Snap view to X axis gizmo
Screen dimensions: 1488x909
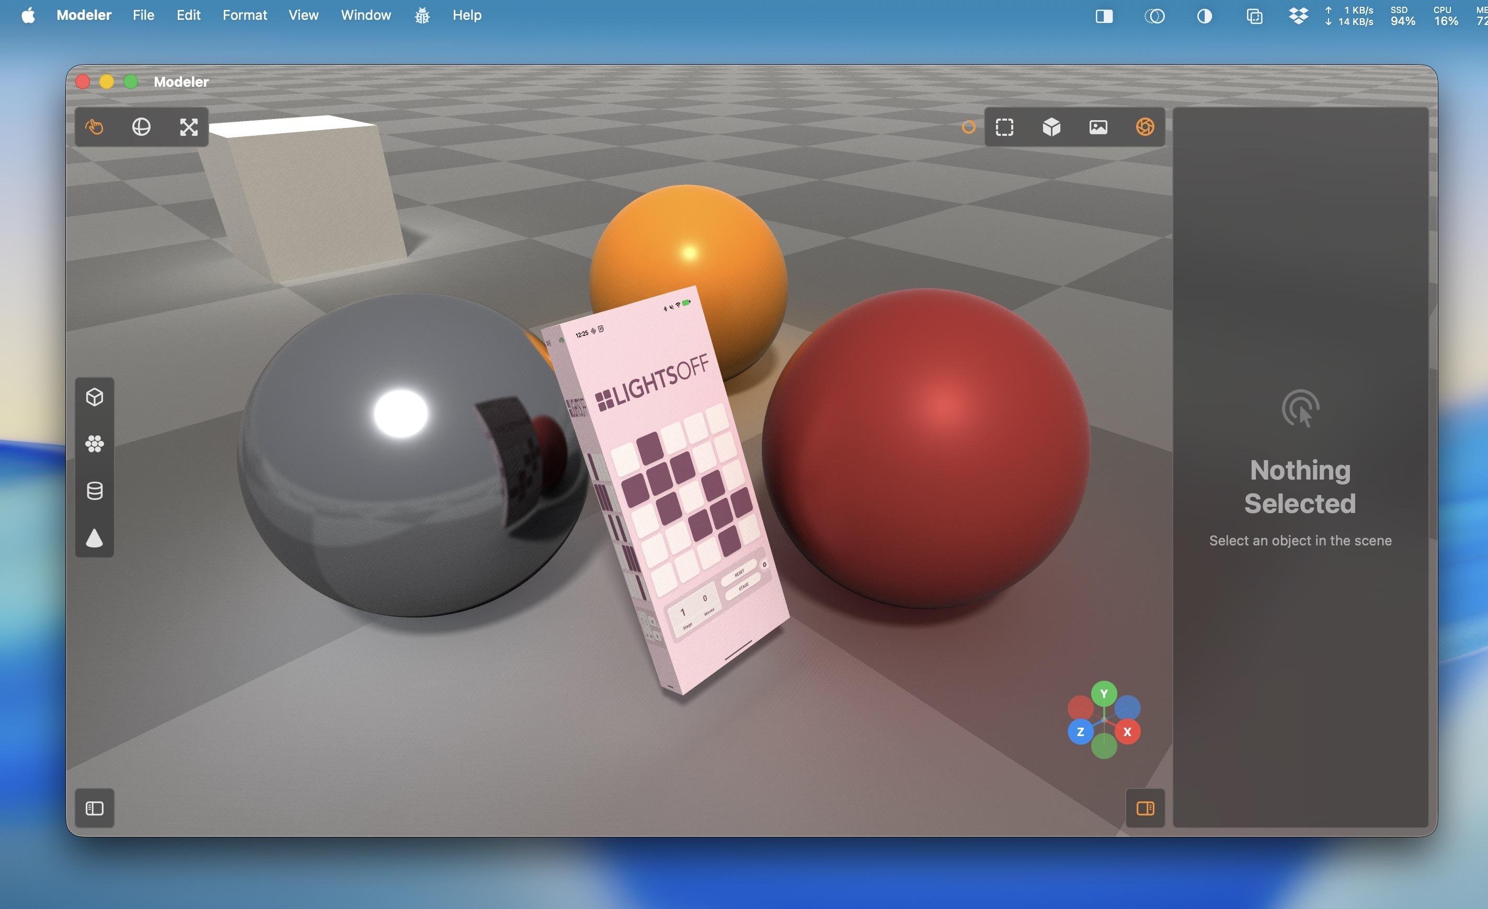click(1127, 731)
